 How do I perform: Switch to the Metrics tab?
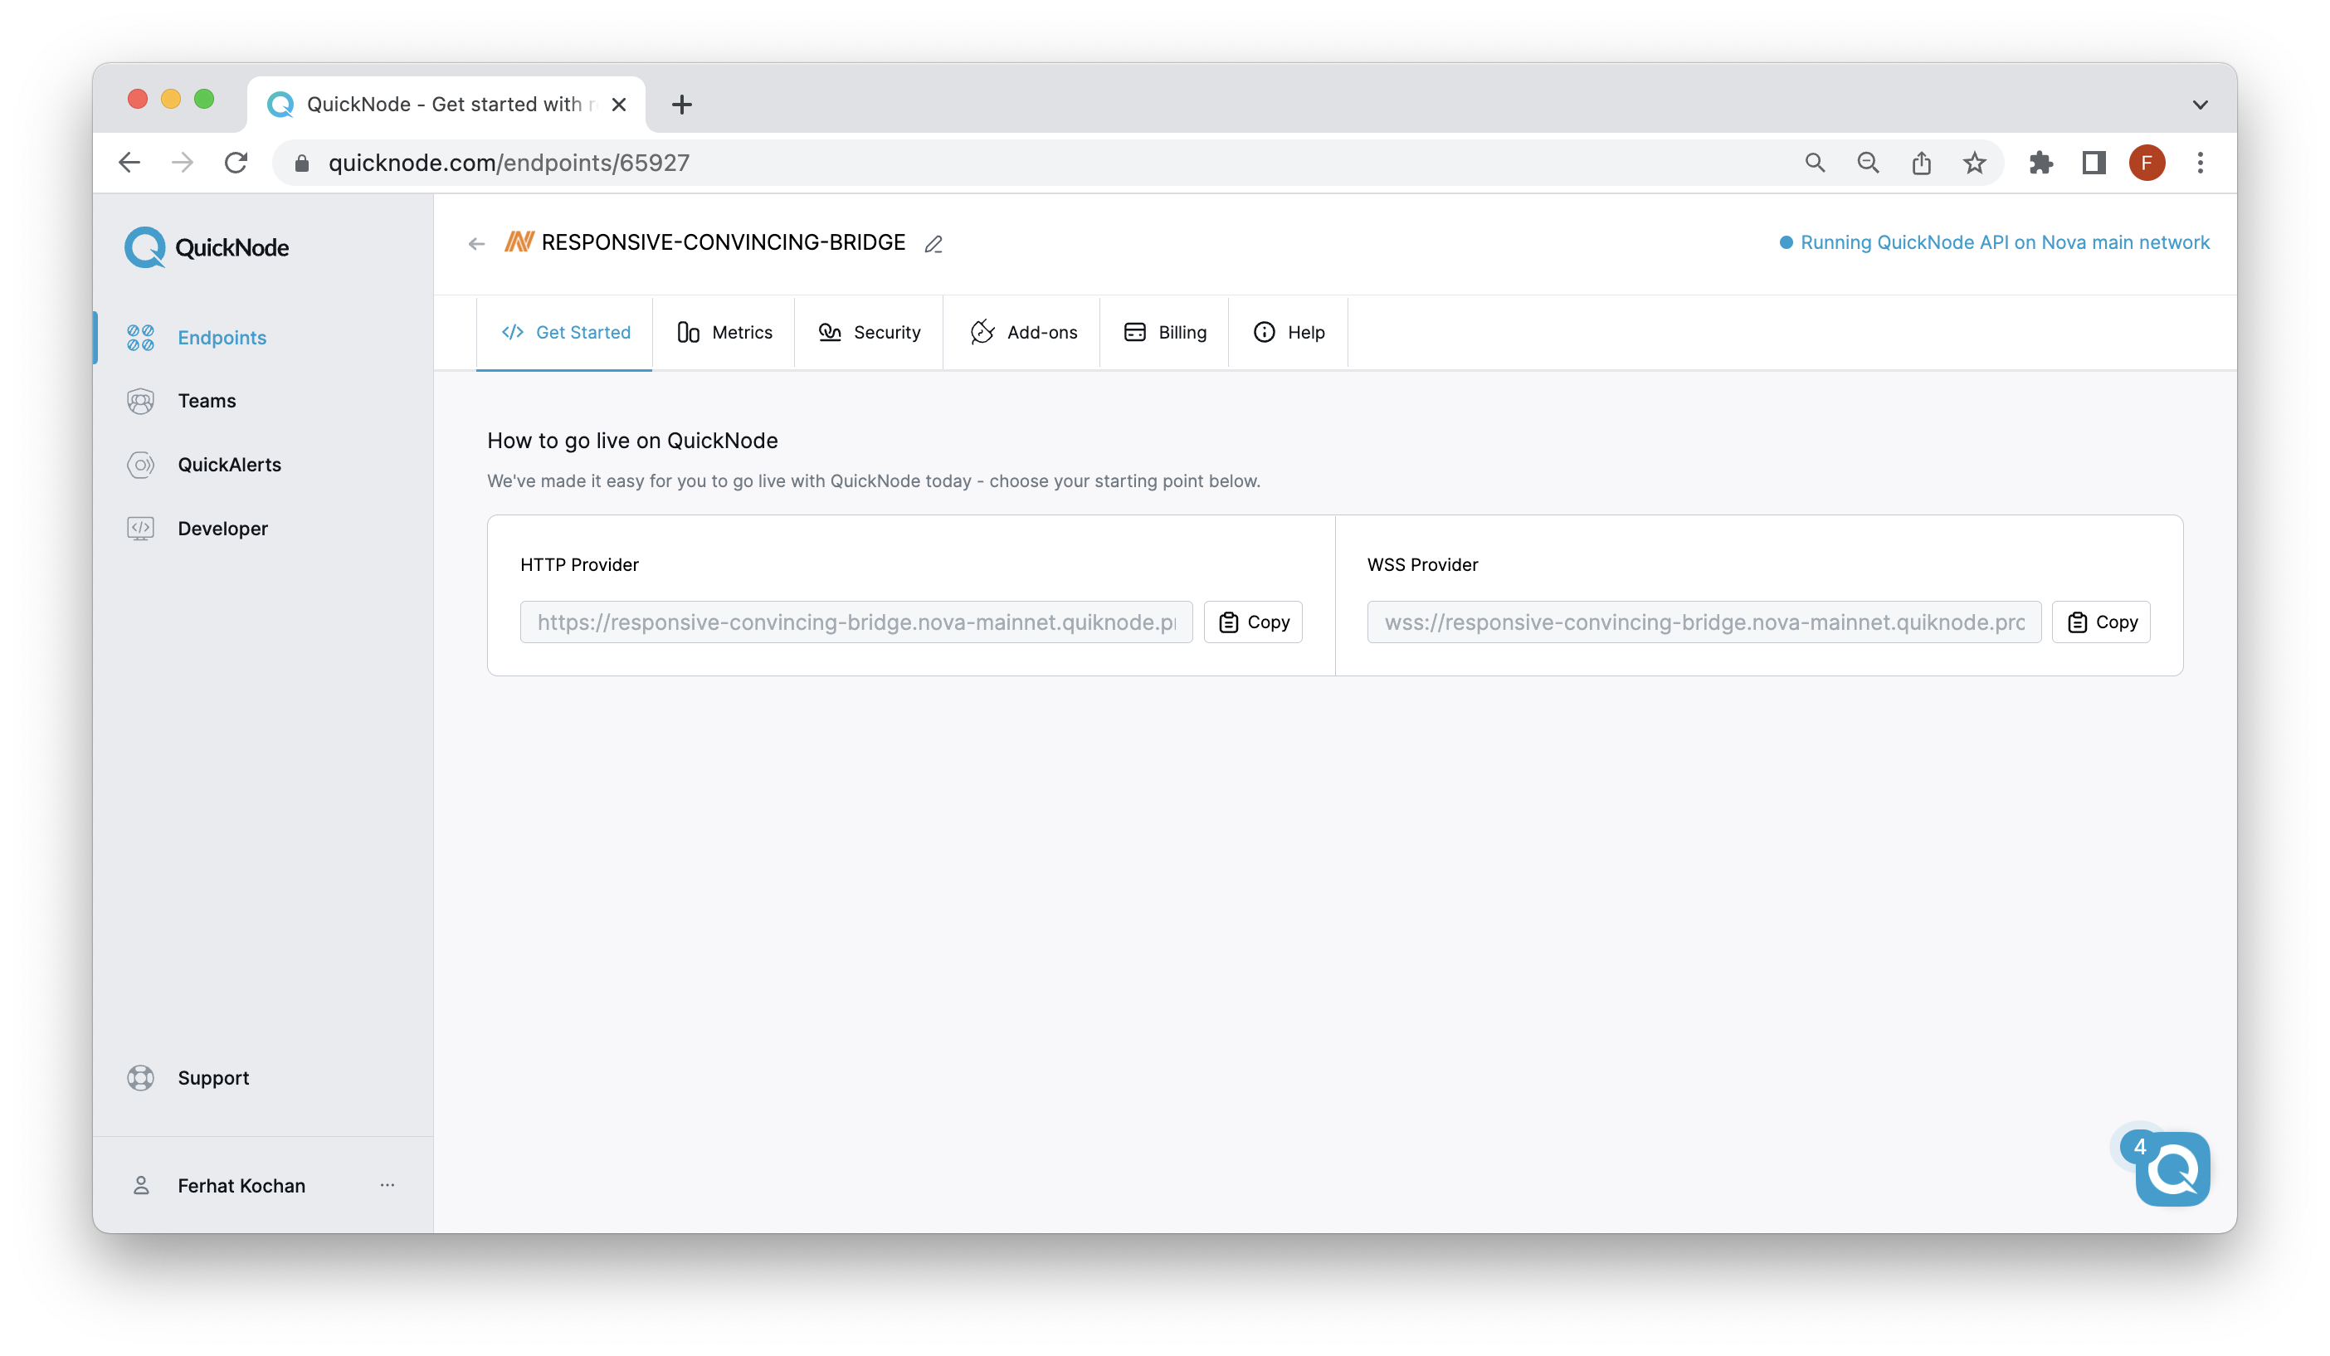724,333
